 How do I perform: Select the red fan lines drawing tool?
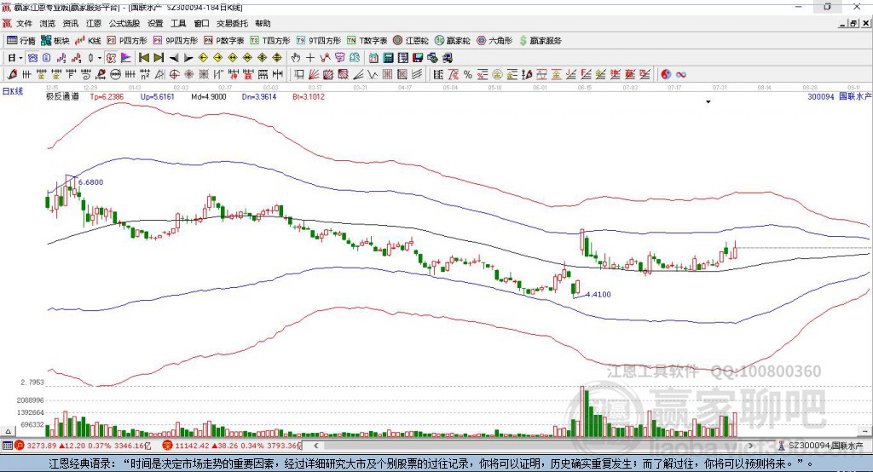[314, 75]
